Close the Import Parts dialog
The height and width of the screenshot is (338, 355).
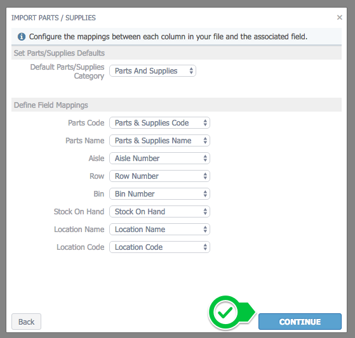click(339, 17)
